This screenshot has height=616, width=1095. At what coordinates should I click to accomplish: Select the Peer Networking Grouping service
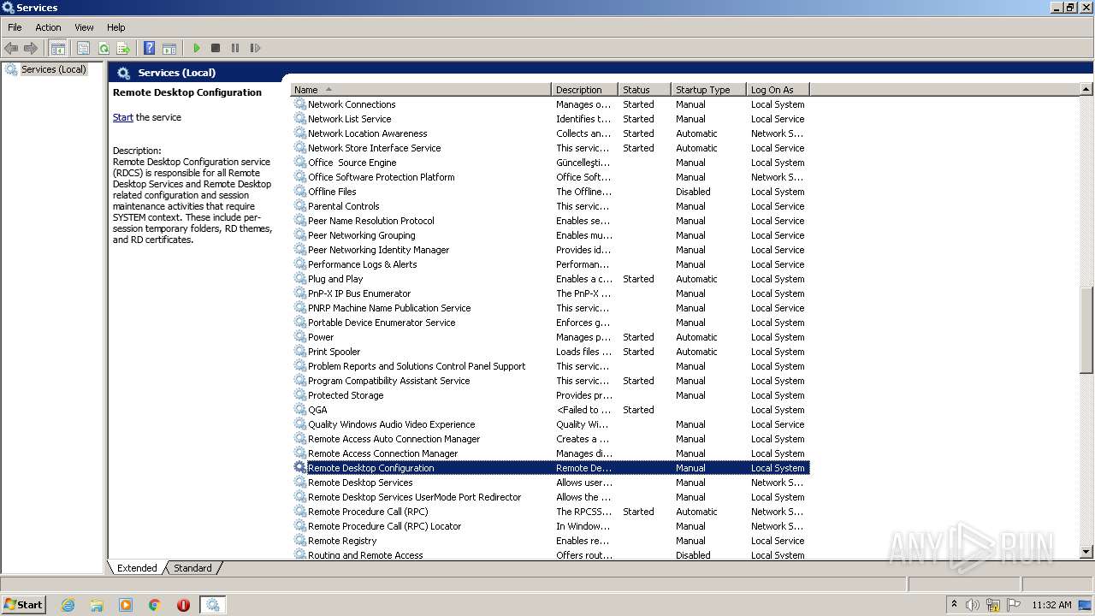click(x=550, y=235)
